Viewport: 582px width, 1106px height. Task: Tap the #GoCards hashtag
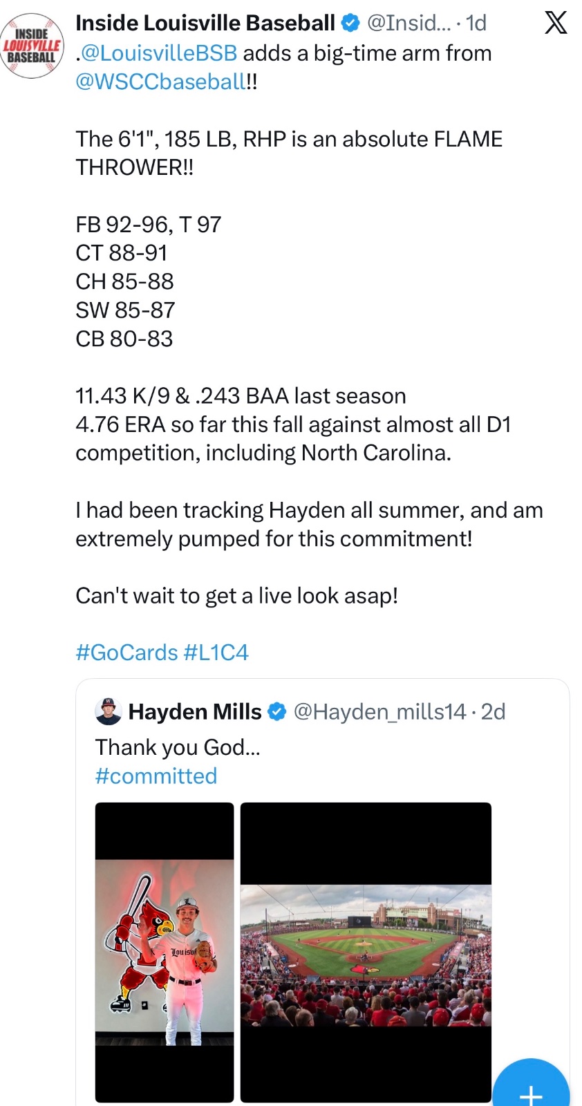pyautogui.click(x=126, y=653)
